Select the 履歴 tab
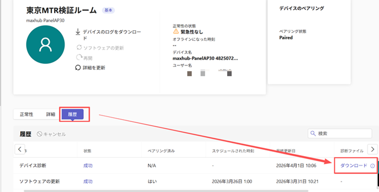The image size is (379, 192). (72, 114)
